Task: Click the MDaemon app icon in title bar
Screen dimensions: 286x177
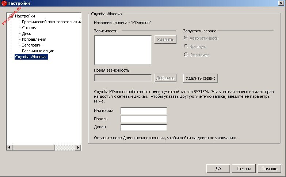Action: [x=4, y=3]
